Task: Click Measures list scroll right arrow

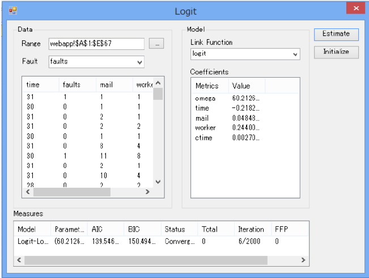Action: [x=303, y=260]
